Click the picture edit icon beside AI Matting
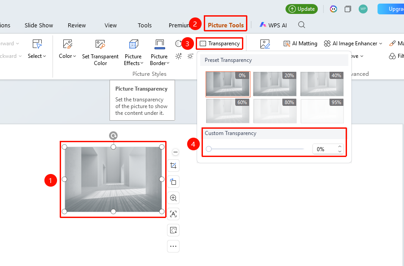404x266 pixels. (x=265, y=44)
